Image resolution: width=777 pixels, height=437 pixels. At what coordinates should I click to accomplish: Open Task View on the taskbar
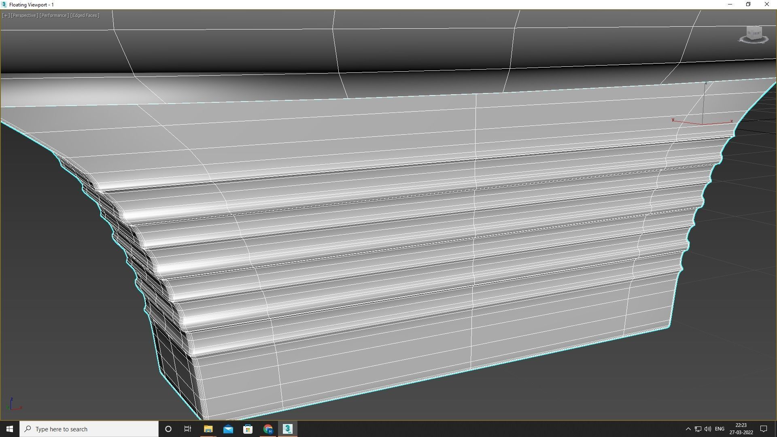click(x=188, y=429)
